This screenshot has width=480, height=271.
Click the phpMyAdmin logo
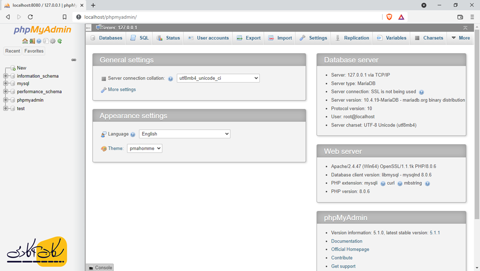click(x=42, y=30)
